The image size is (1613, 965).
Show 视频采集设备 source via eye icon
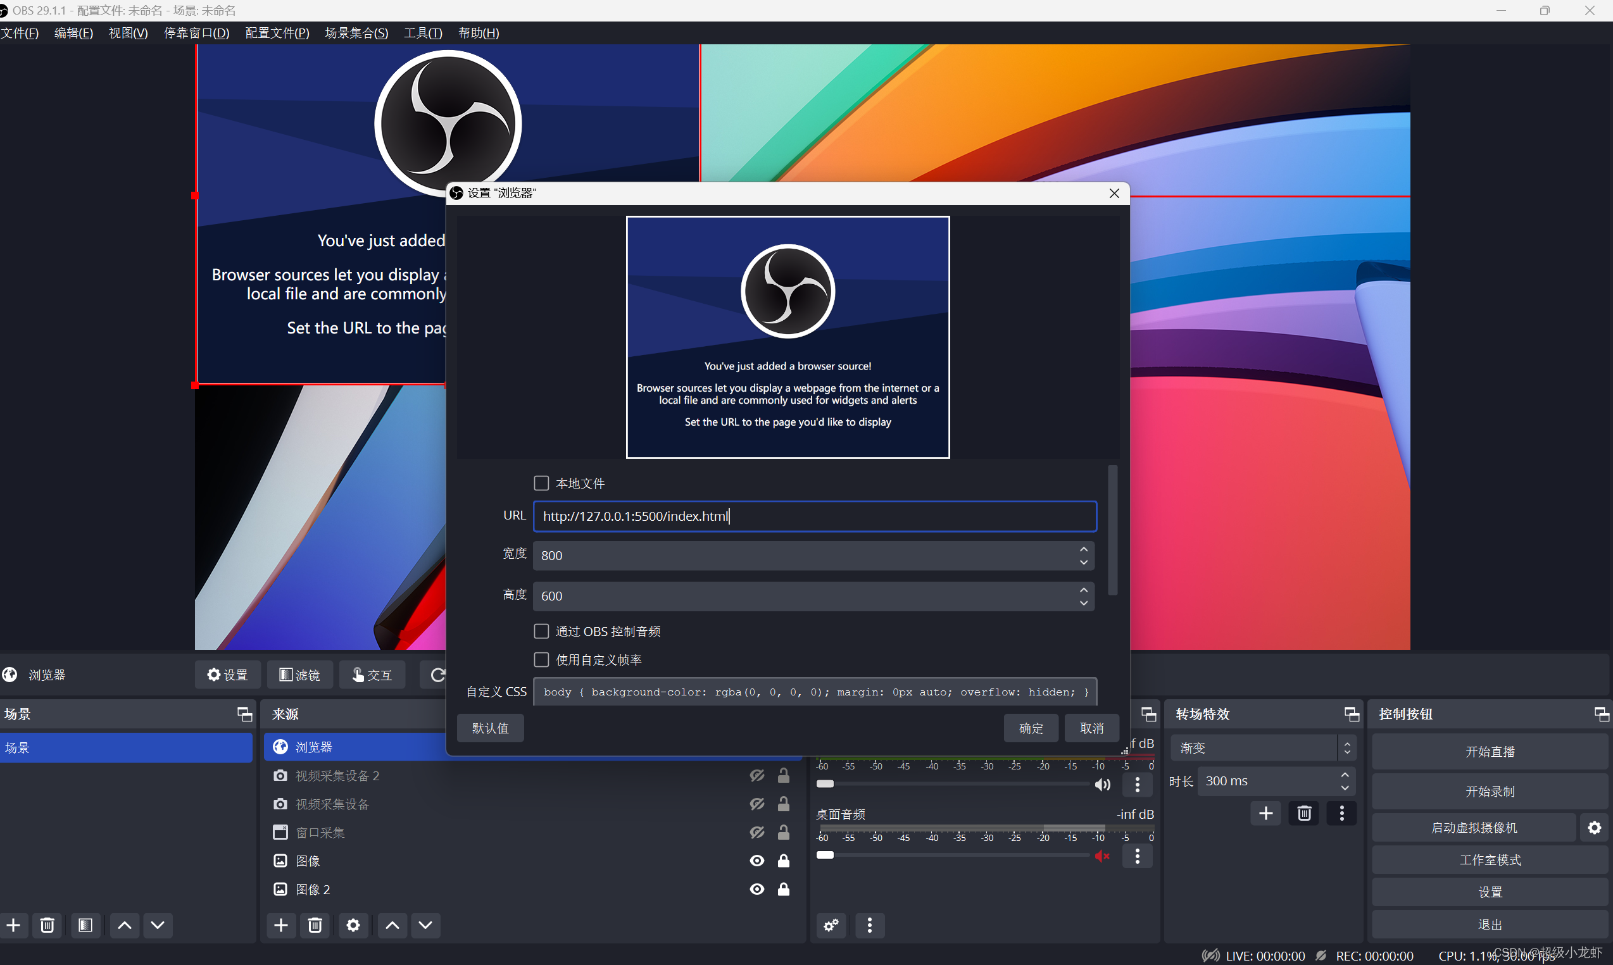(x=757, y=804)
